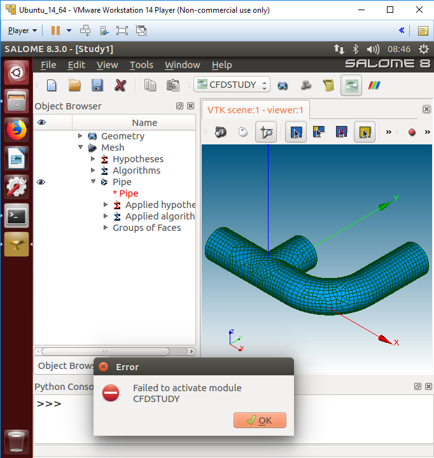Click the red X close-study icon
This screenshot has width=434, height=458.
click(120, 85)
